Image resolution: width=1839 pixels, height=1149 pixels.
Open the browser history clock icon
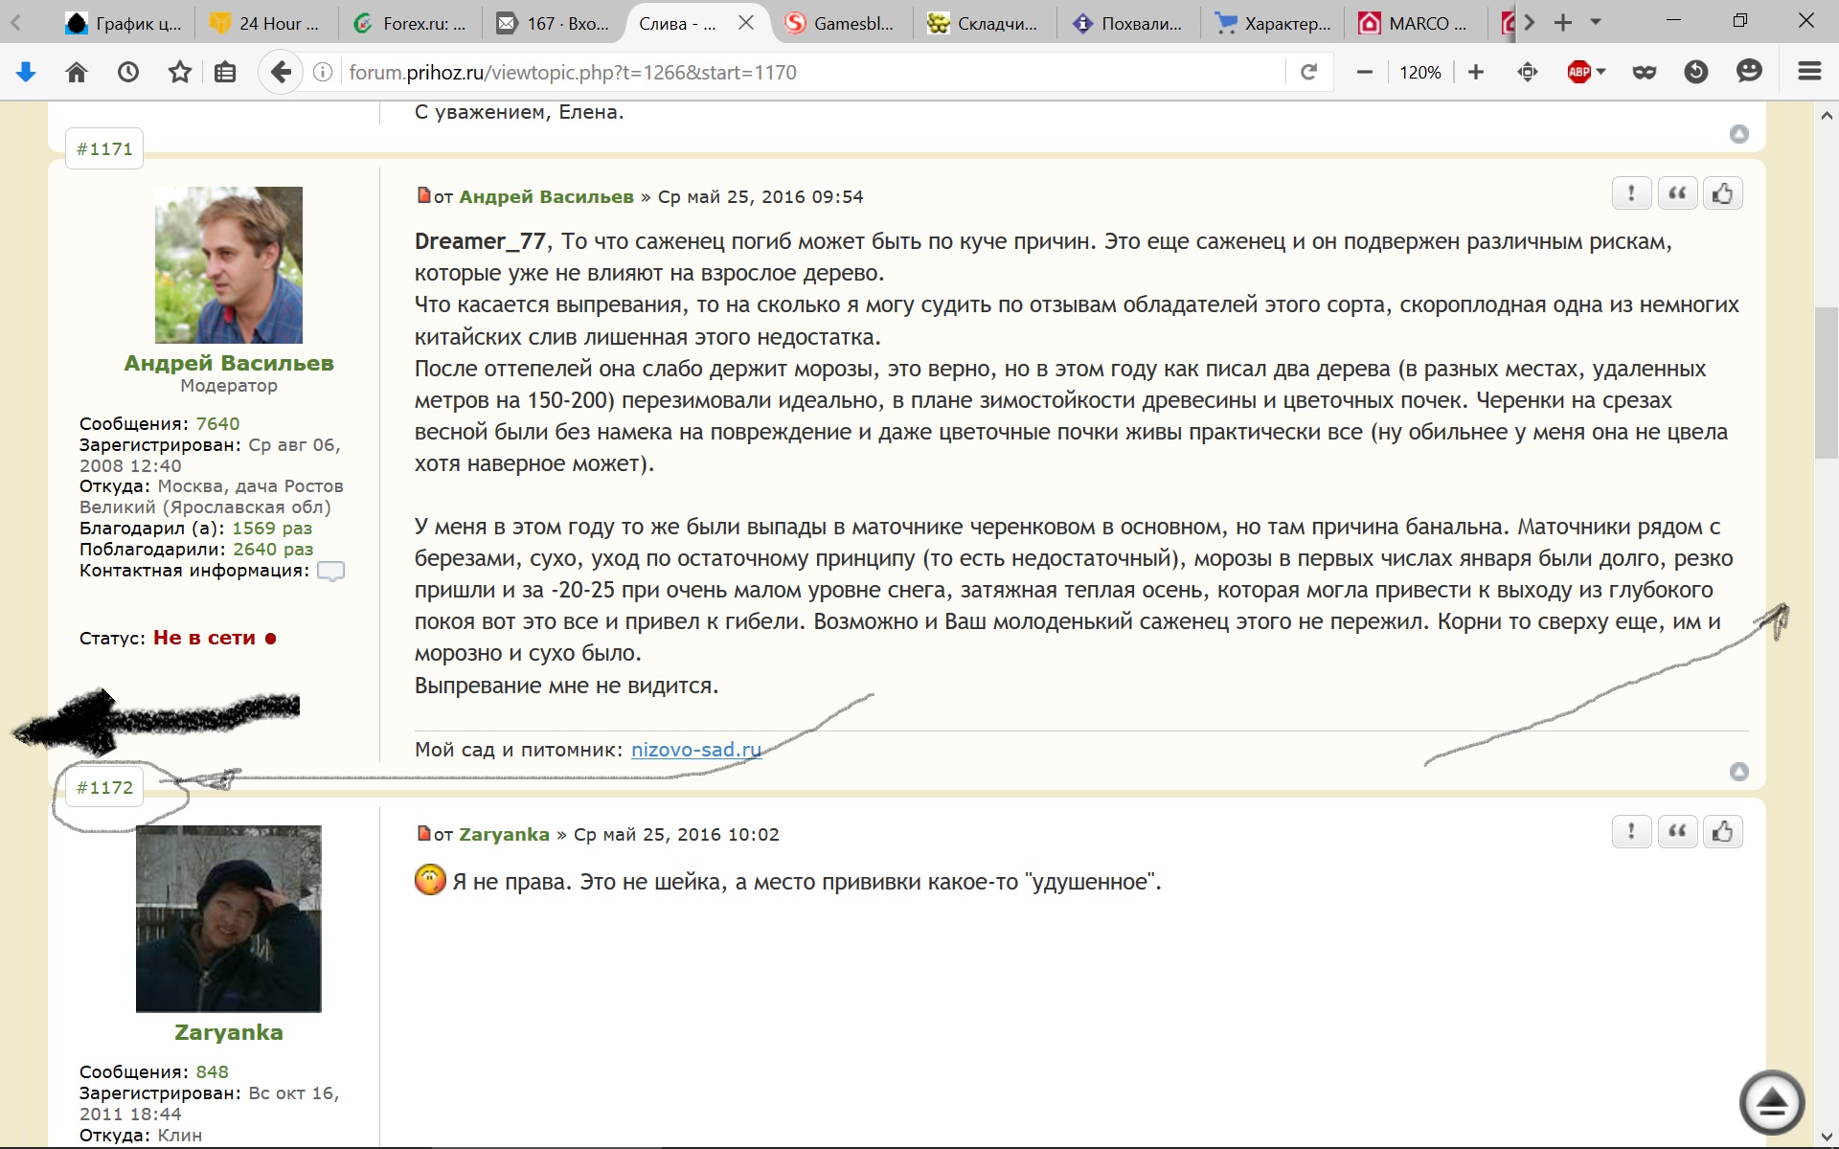tap(127, 72)
